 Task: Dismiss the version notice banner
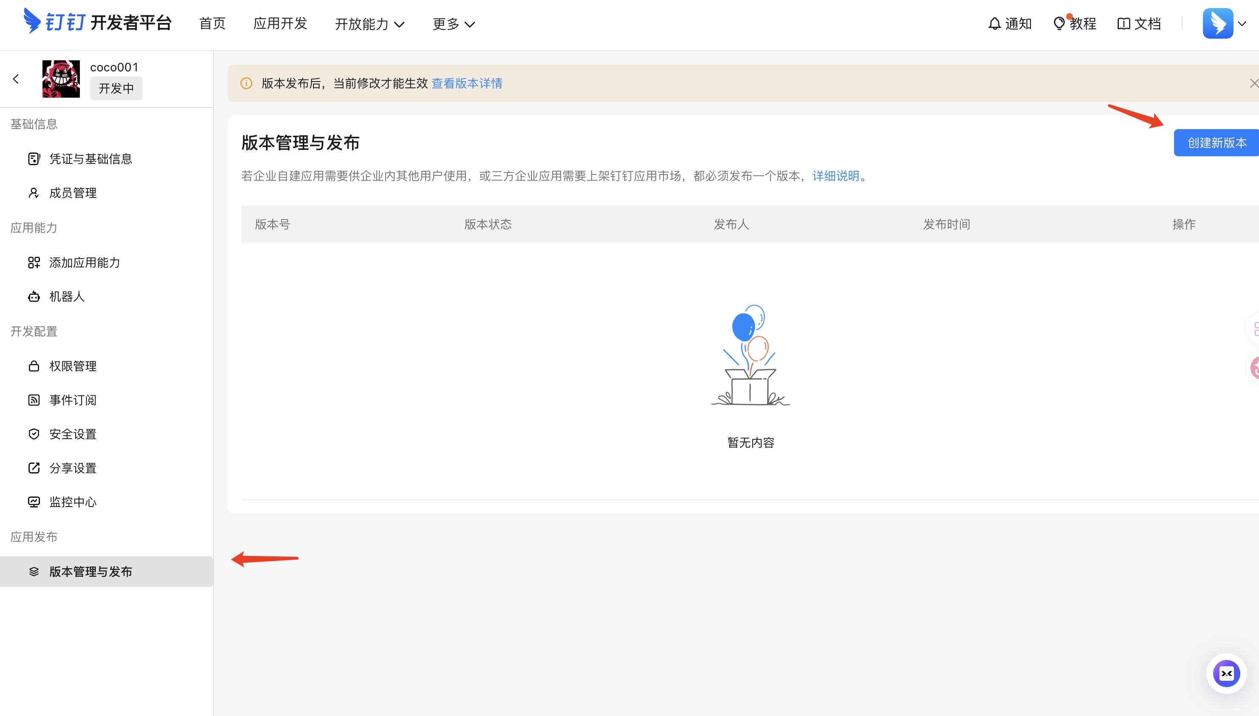[x=1255, y=83]
